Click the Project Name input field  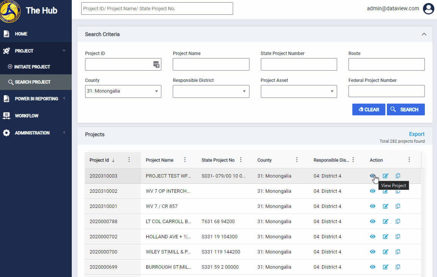[x=211, y=65]
